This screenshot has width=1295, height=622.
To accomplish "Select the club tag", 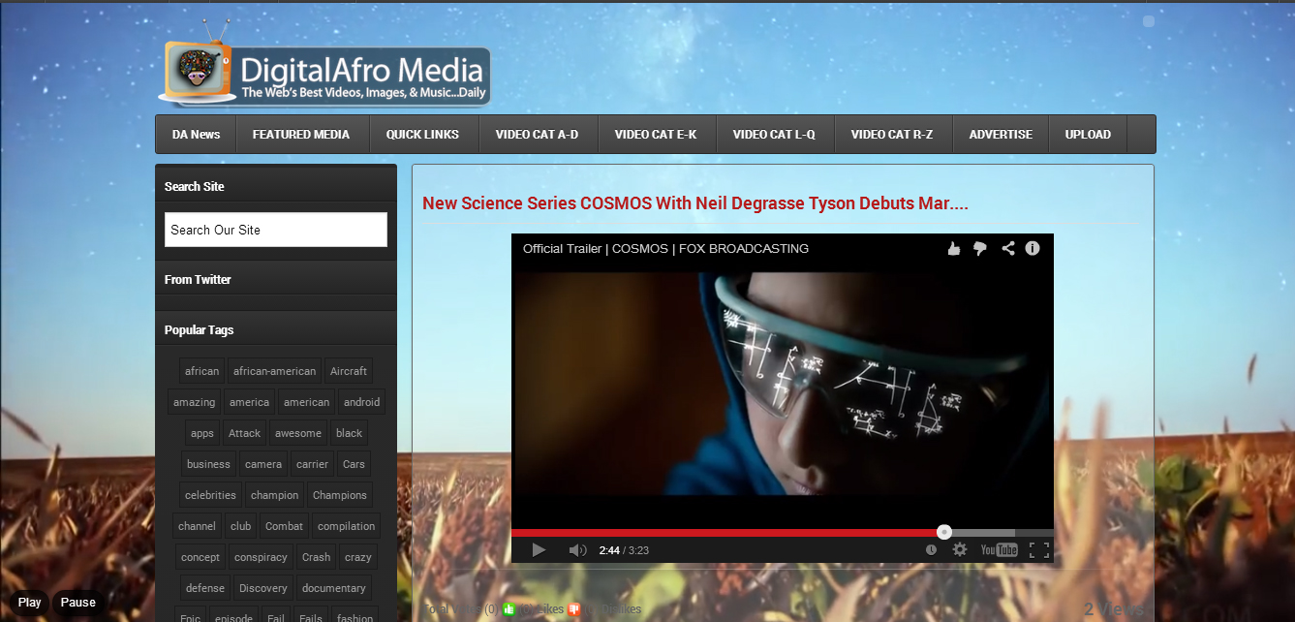I will click(x=240, y=526).
